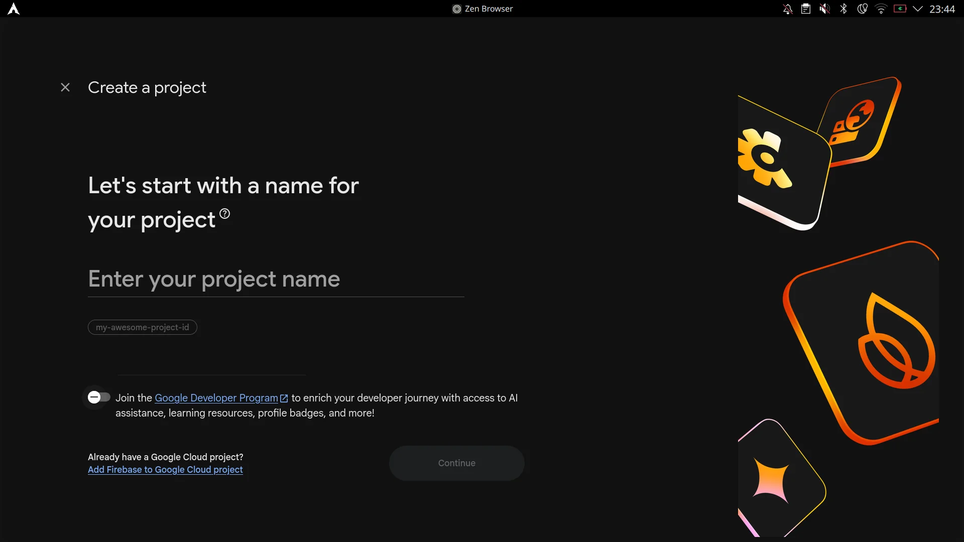This screenshot has width=964, height=542.
Task: Click the help icon next to project heading
Action: coord(225,214)
